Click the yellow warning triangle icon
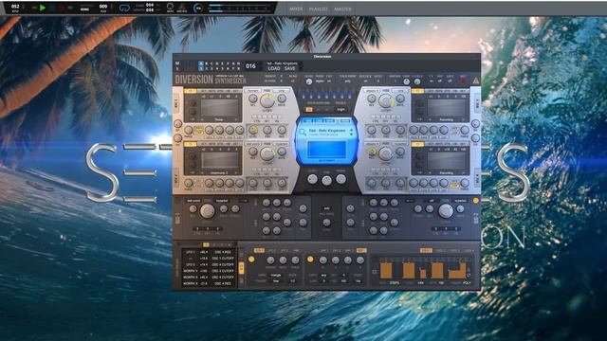This screenshot has width=607, height=341. coord(475,81)
